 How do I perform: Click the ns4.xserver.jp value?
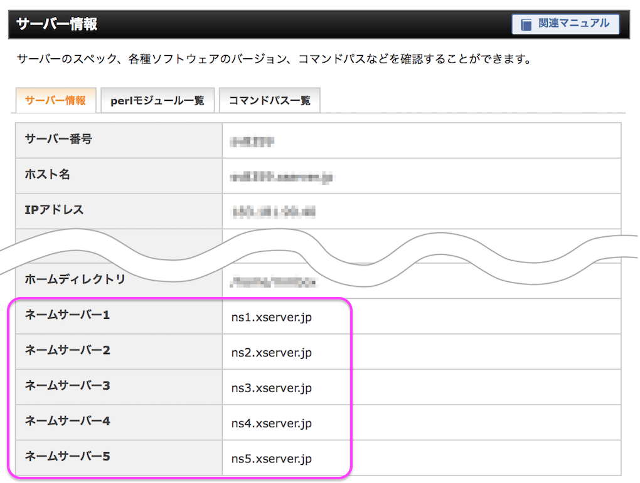272,423
